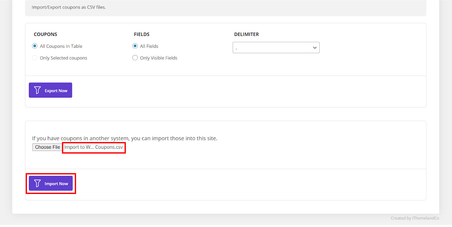Click the Choose File button
The image size is (452, 227).
[48, 147]
